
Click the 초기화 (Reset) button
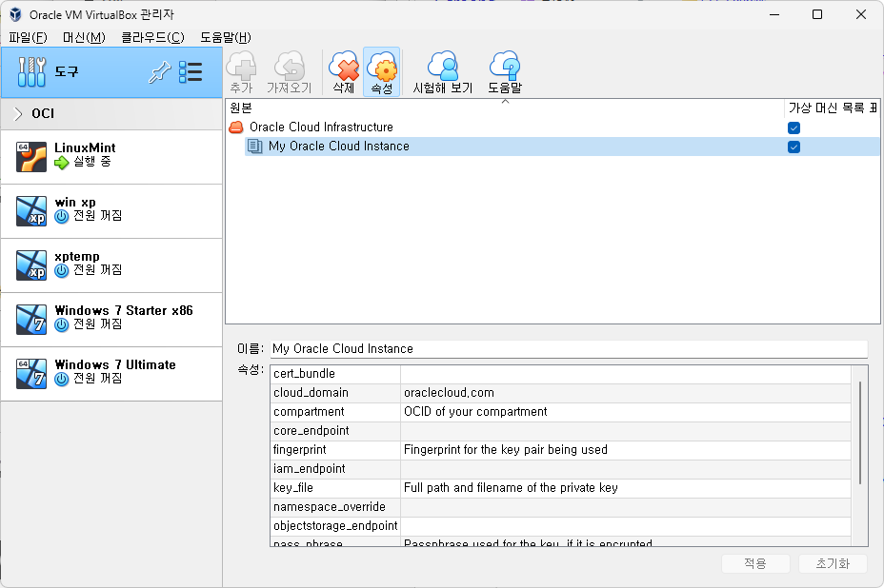pyautogui.click(x=833, y=563)
